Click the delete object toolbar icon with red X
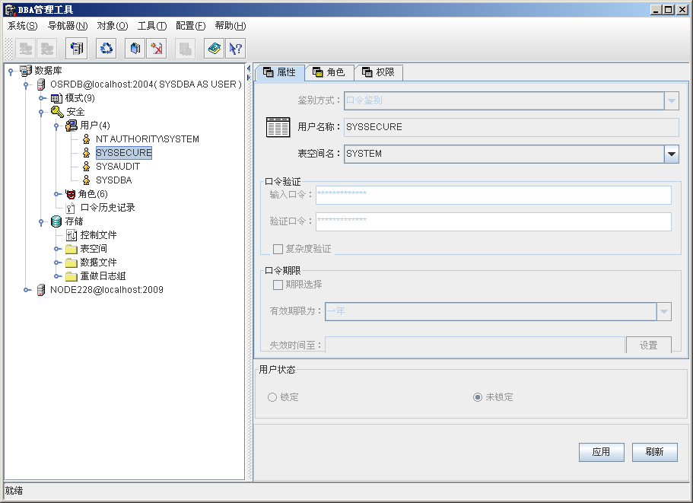Image resolution: width=693 pixels, height=503 pixels. click(x=157, y=49)
